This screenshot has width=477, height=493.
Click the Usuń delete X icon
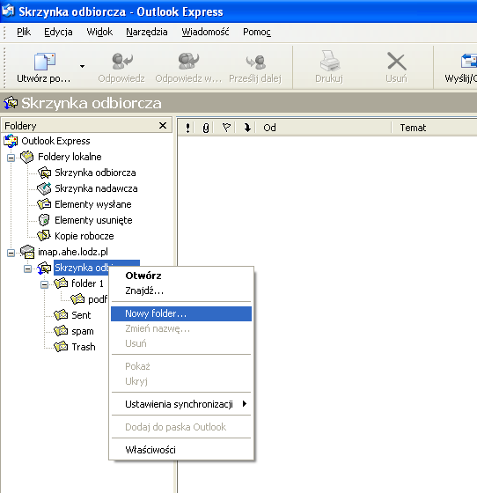(397, 61)
